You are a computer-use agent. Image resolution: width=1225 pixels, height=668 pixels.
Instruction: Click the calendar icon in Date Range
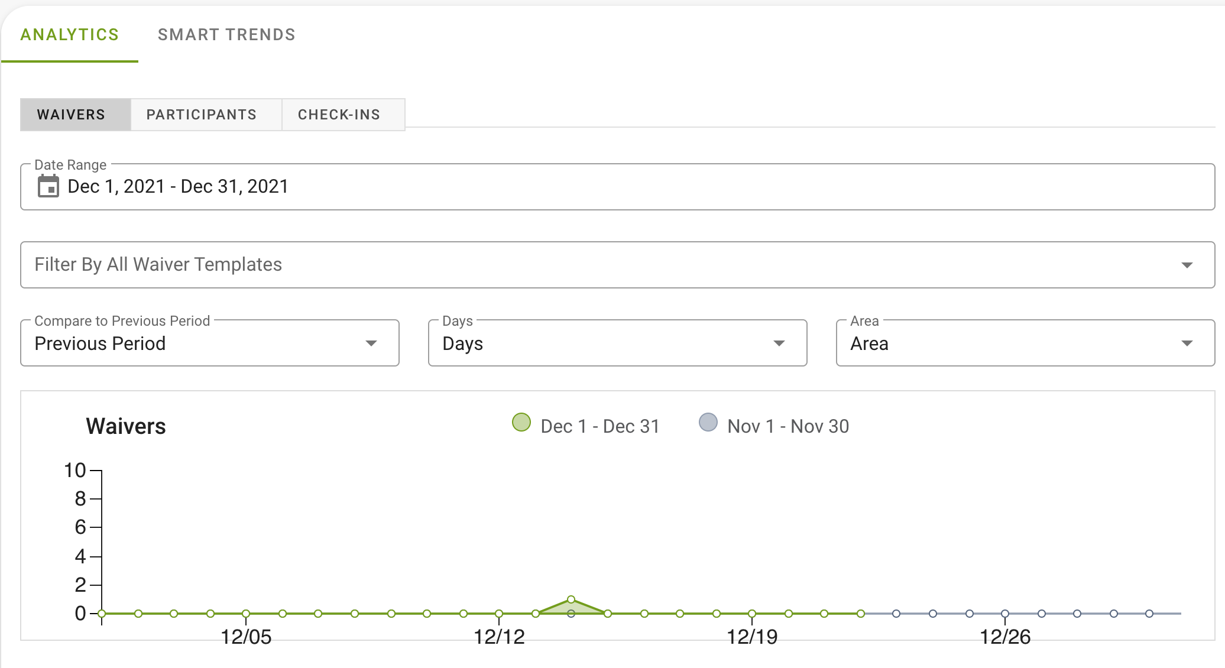[48, 187]
